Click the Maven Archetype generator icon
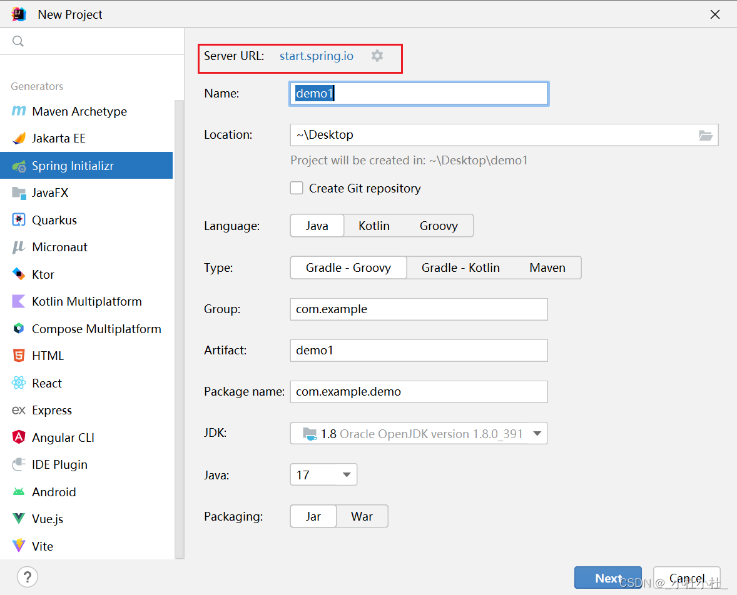This screenshot has height=595, width=737. tap(19, 111)
